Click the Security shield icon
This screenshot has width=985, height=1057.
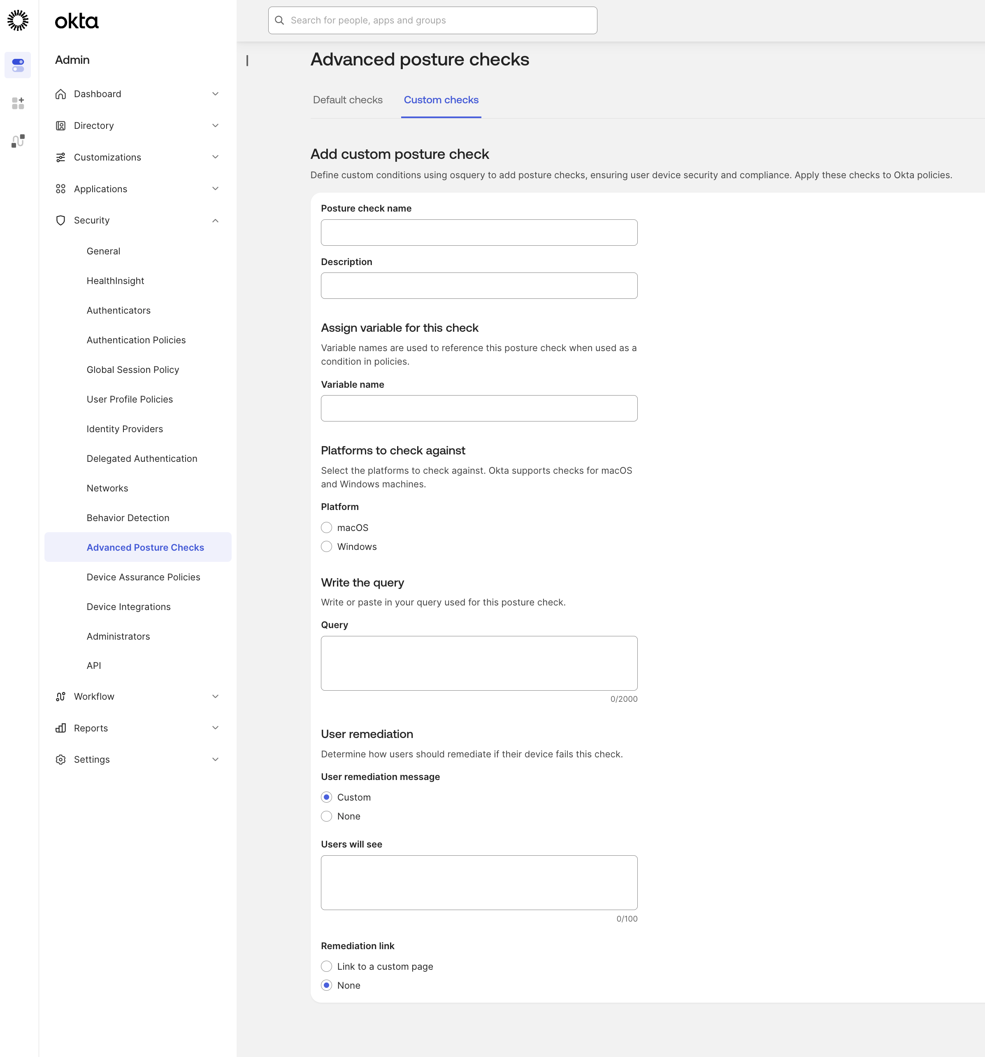pyautogui.click(x=60, y=220)
